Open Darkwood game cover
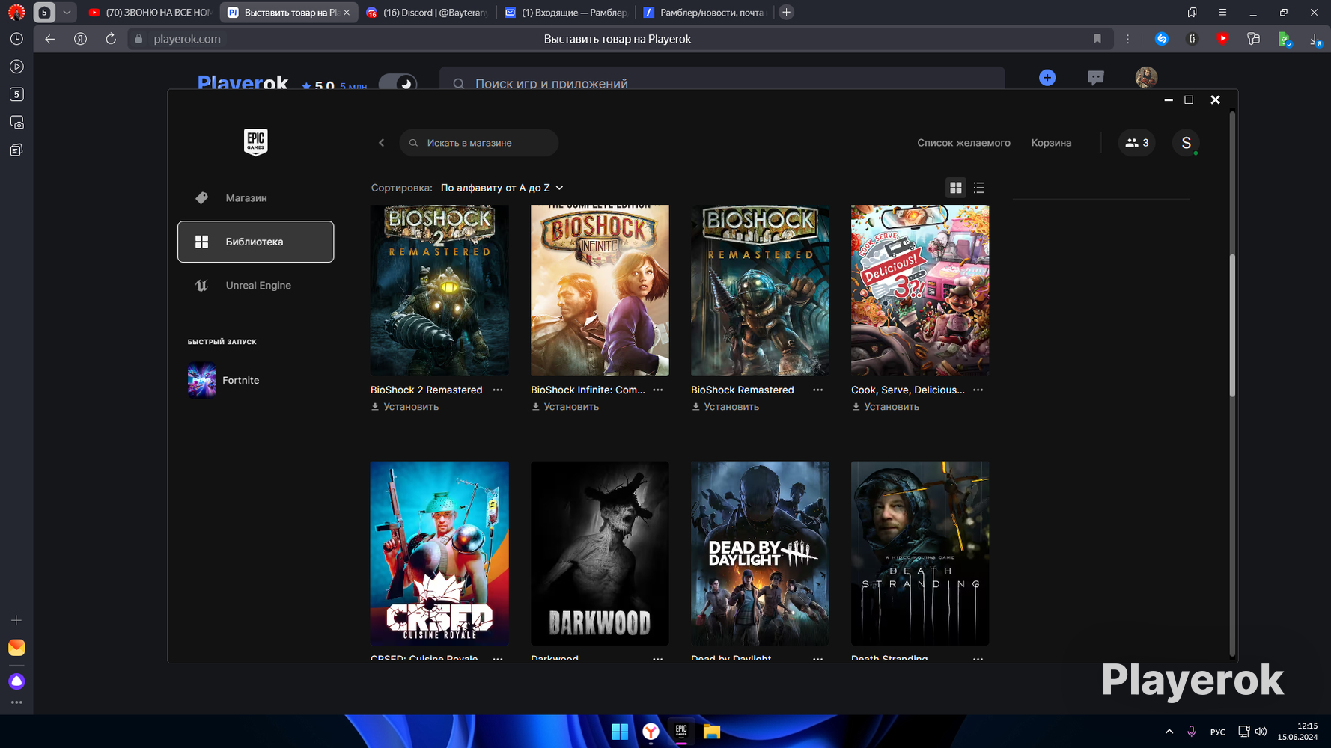 click(600, 554)
